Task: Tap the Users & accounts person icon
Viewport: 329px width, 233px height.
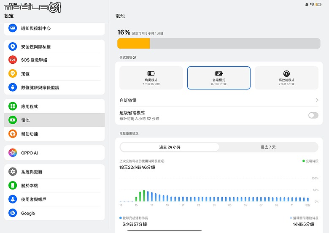Action: click(x=13, y=199)
